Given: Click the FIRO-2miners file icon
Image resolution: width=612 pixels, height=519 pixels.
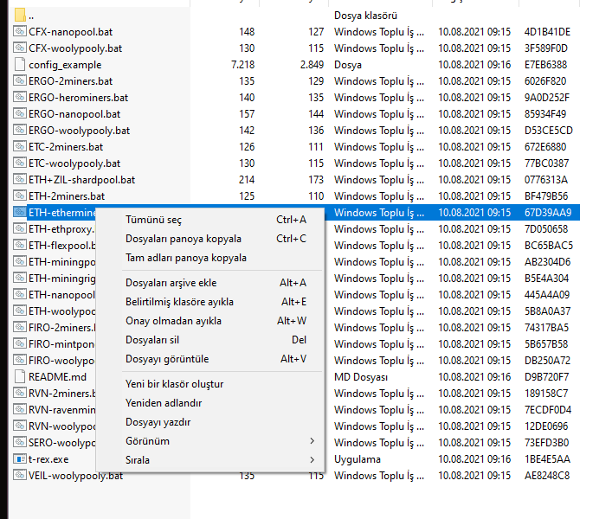Looking at the screenshot, I should 20,327.
